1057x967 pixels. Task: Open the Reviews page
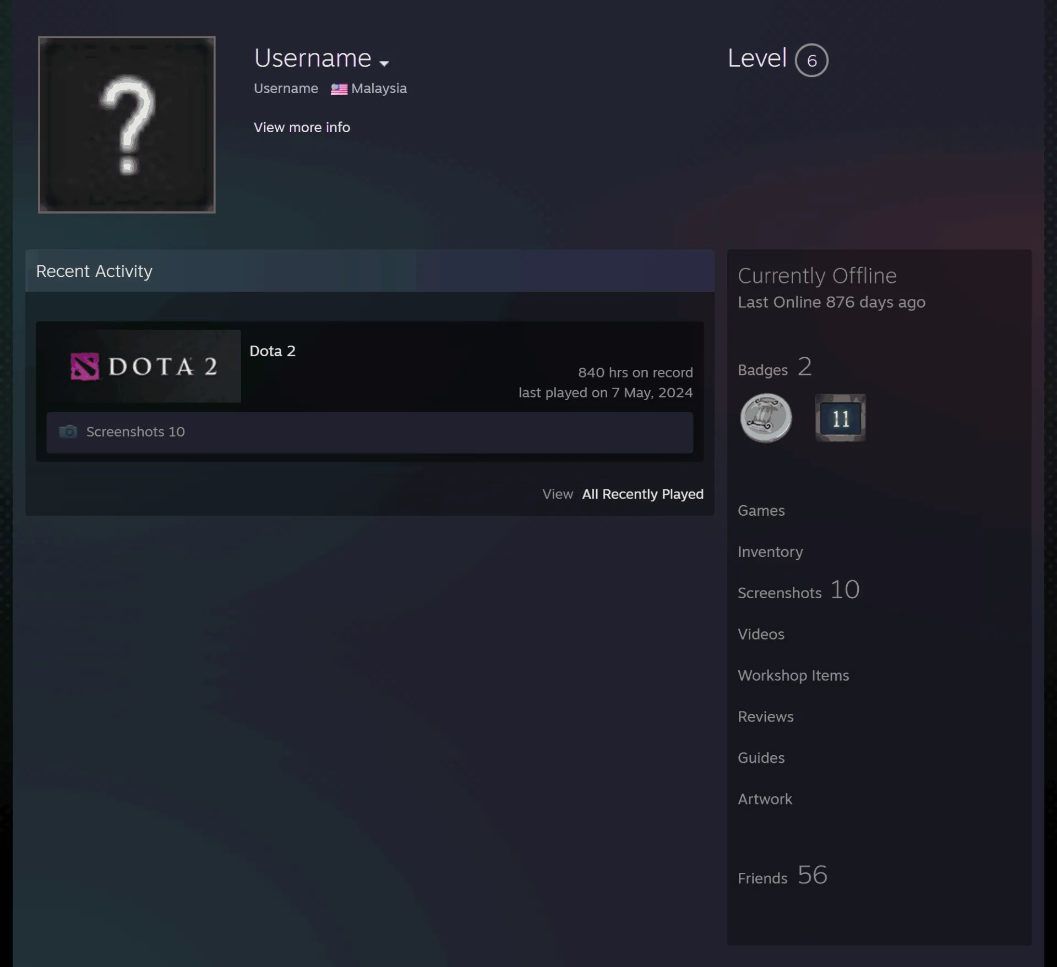(765, 717)
